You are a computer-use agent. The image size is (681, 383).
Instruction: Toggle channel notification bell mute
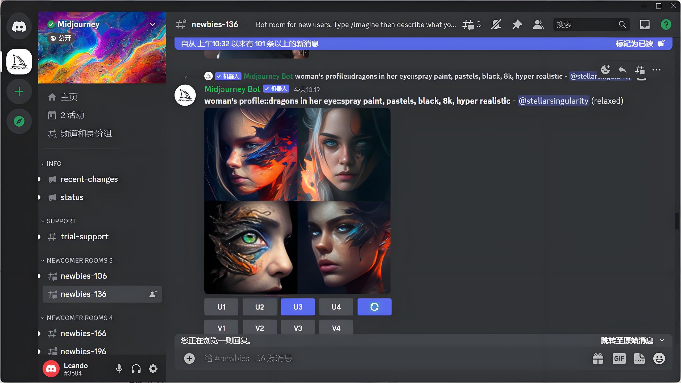(496, 25)
